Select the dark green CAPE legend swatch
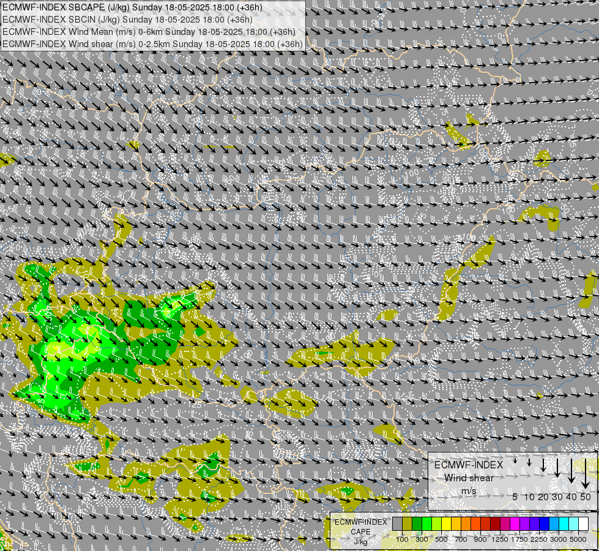Image resolution: width=599 pixels, height=551 pixels. click(417, 523)
